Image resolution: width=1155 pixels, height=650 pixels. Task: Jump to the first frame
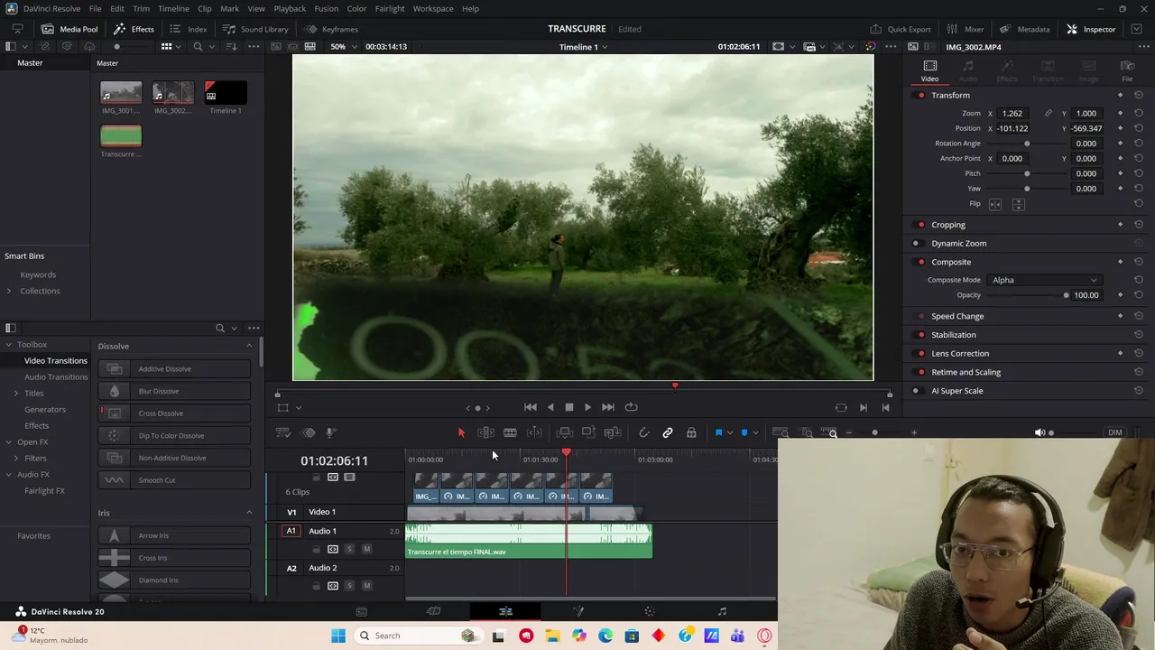(x=531, y=408)
